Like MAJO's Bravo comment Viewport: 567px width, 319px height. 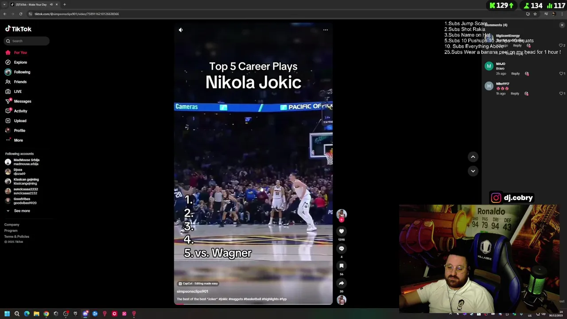pos(562,74)
